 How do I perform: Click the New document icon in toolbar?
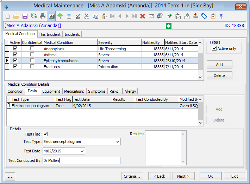click(7, 16)
